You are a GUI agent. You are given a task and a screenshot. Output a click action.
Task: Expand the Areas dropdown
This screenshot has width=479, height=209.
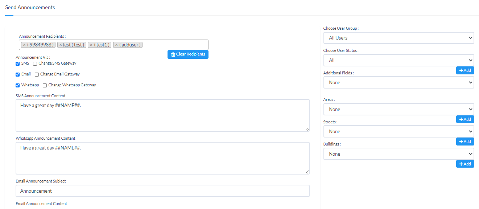(x=399, y=109)
